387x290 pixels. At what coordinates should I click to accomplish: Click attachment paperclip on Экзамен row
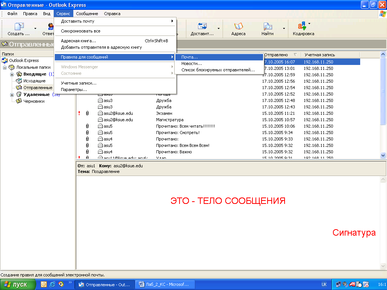[x=87, y=113]
